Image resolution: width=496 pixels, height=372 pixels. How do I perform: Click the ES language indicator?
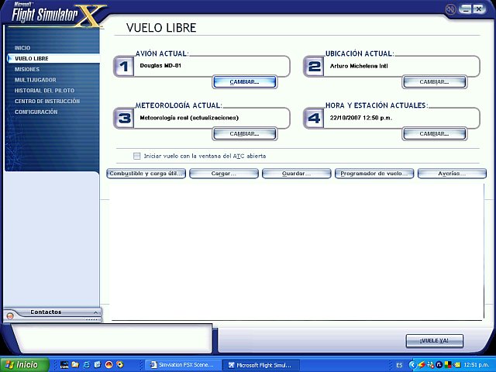[400, 365]
